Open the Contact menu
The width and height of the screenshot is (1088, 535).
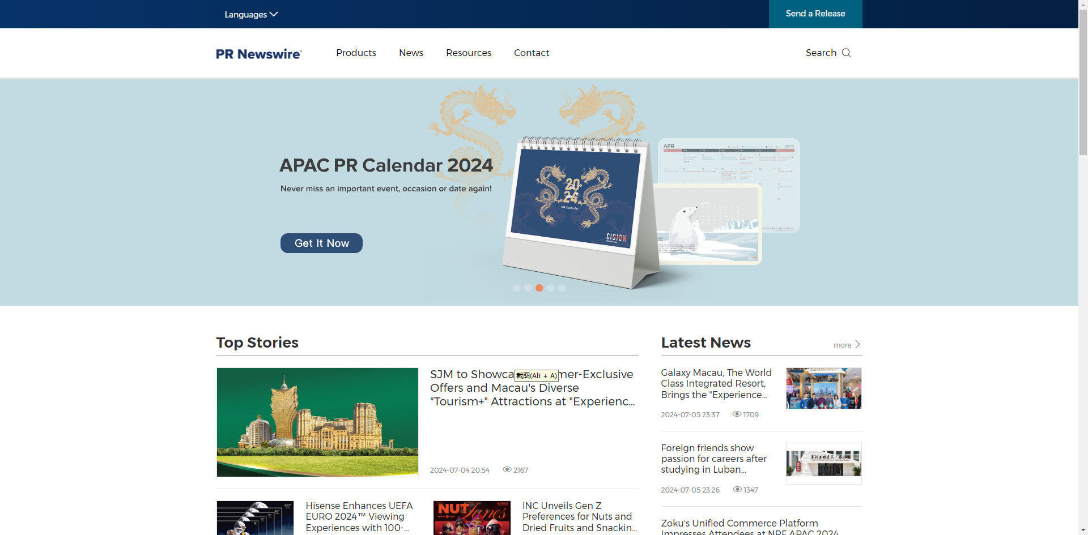(x=532, y=53)
